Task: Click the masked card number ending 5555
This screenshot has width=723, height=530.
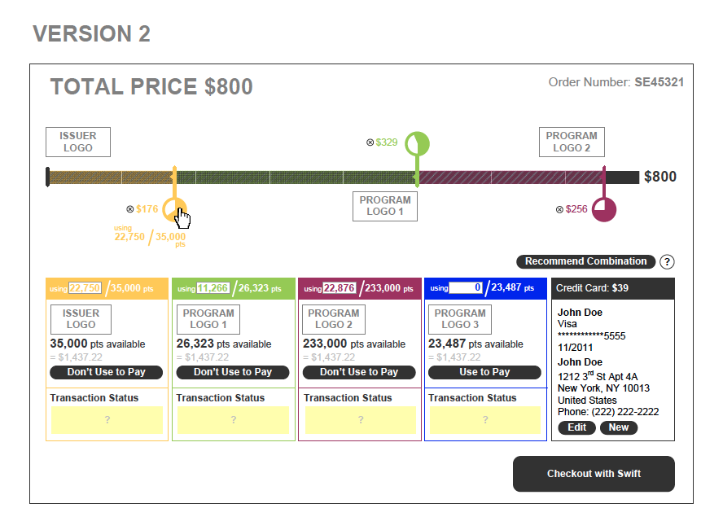Action: point(592,336)
